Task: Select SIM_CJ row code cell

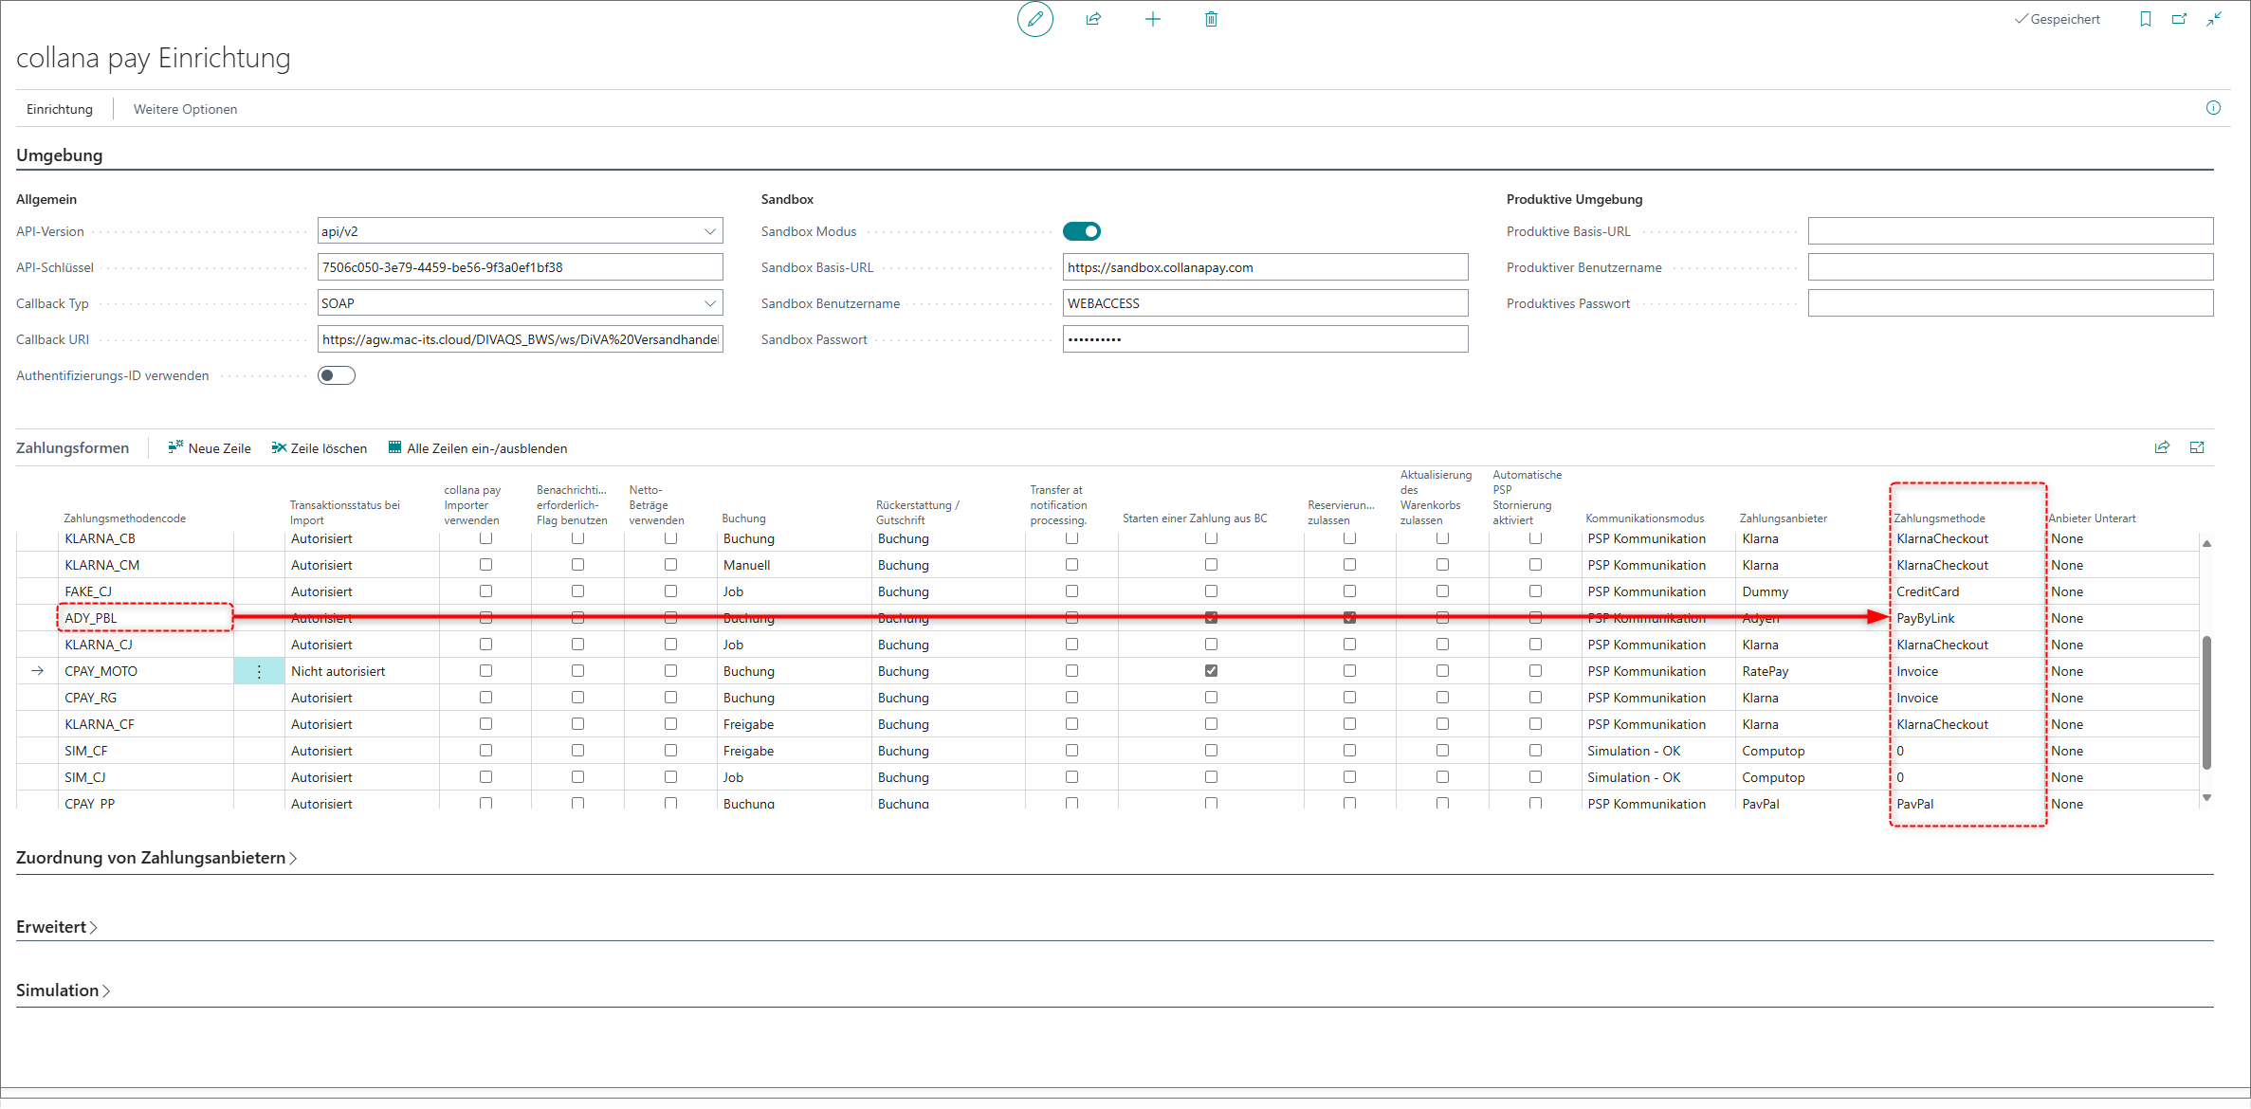Action: [x=145, y=777]
